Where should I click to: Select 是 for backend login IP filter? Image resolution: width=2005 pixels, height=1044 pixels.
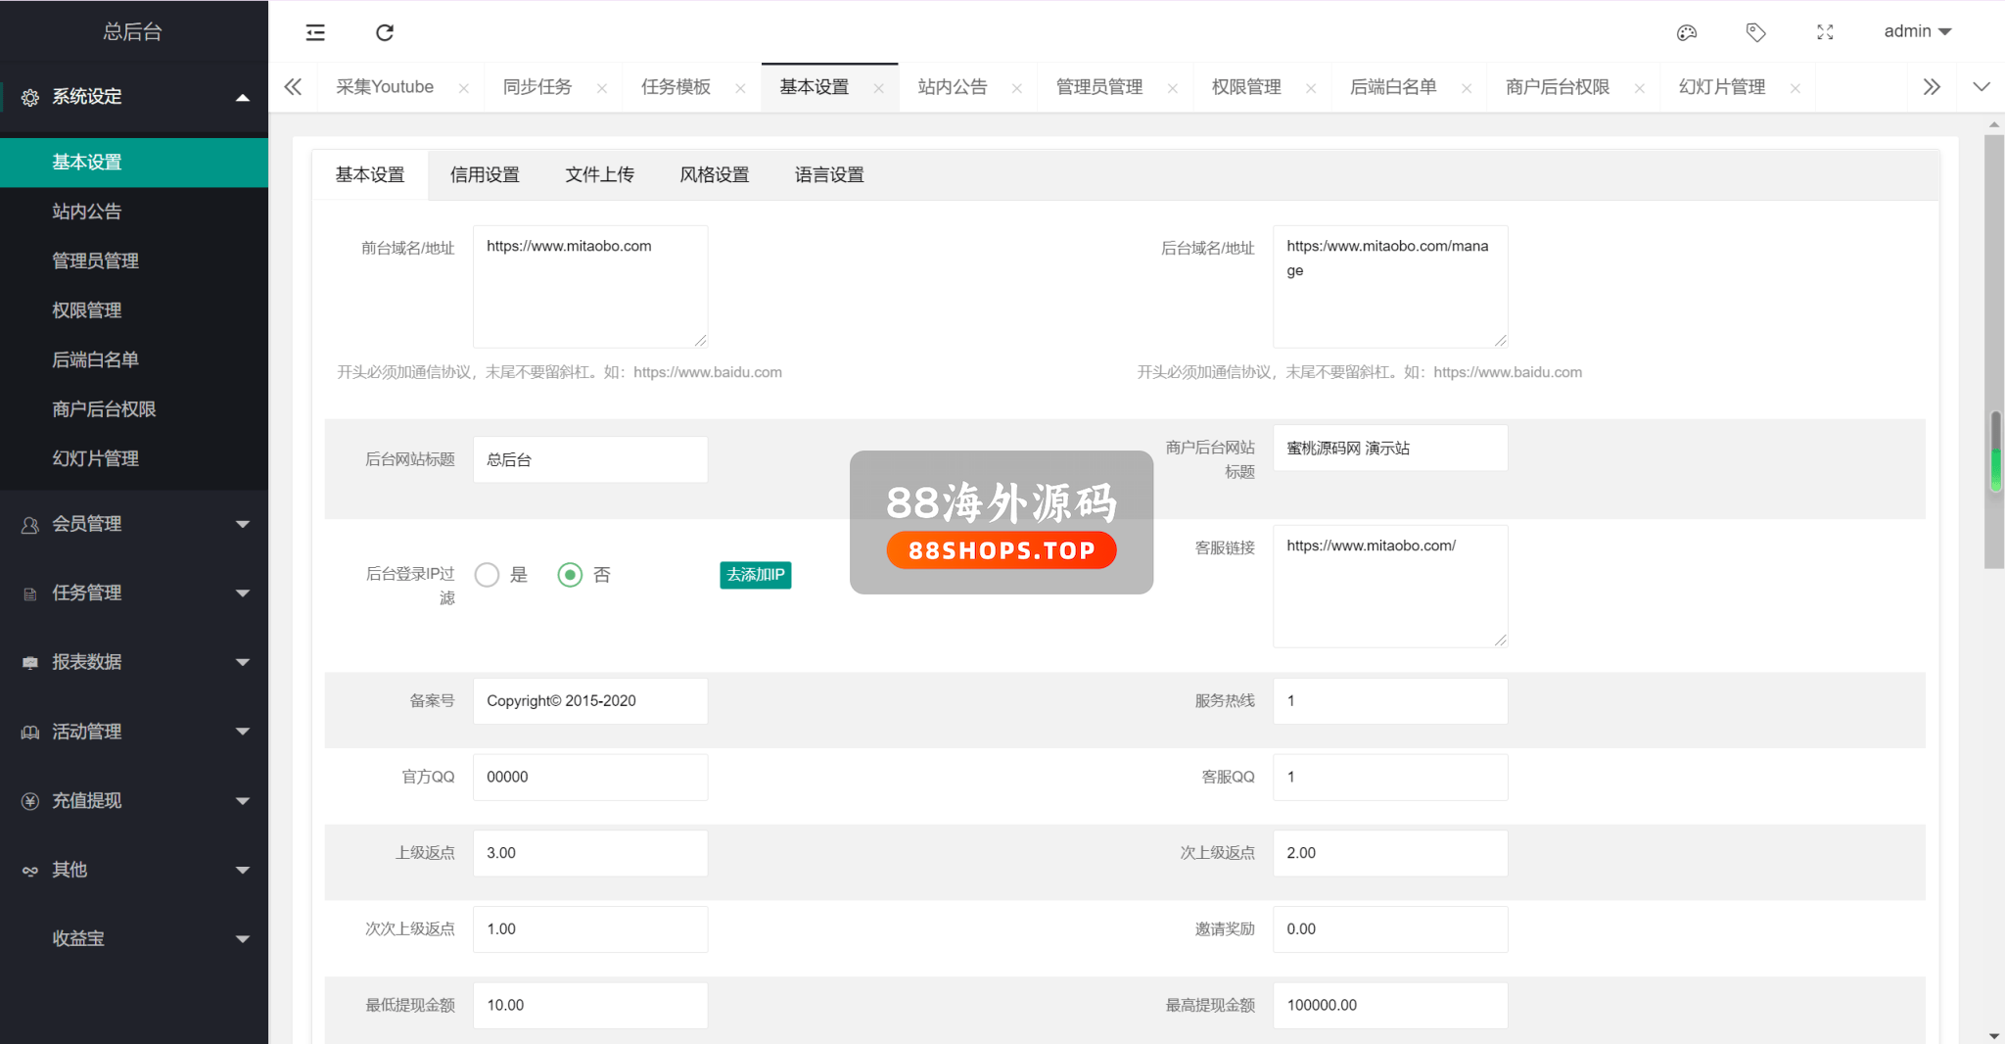pos(488,575)
